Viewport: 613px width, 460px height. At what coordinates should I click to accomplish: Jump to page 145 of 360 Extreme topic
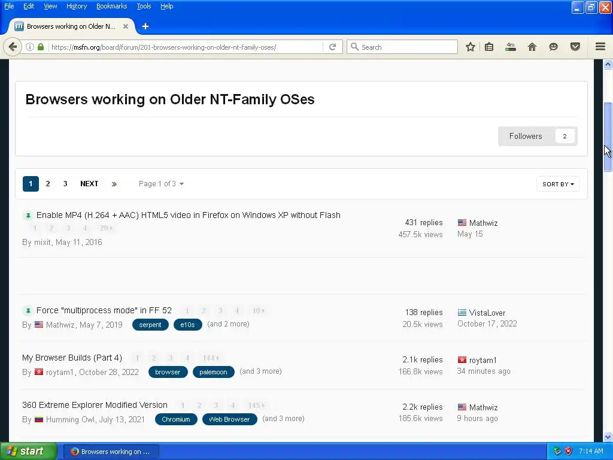click(256, 405)
